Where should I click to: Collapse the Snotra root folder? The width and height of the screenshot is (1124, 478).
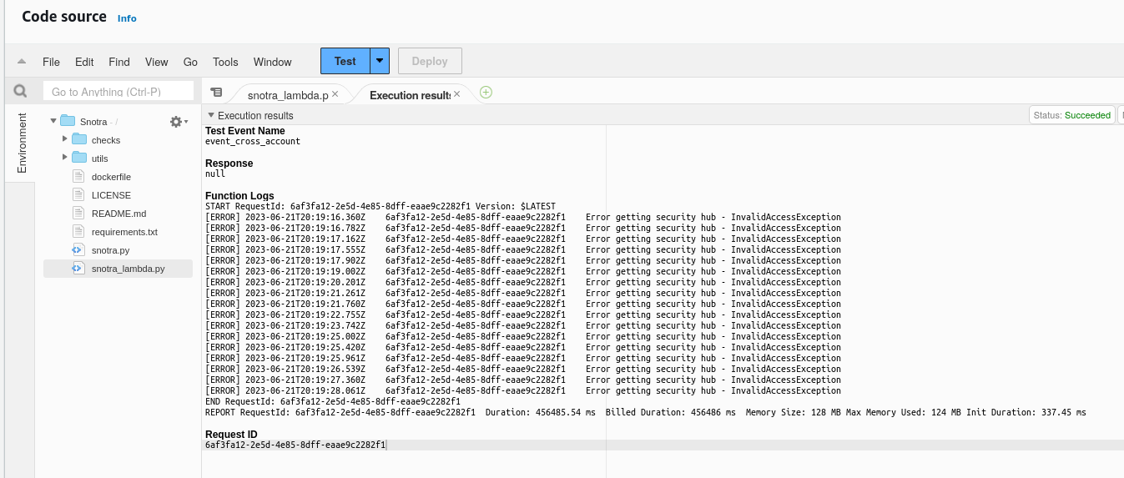click(53, 121)
